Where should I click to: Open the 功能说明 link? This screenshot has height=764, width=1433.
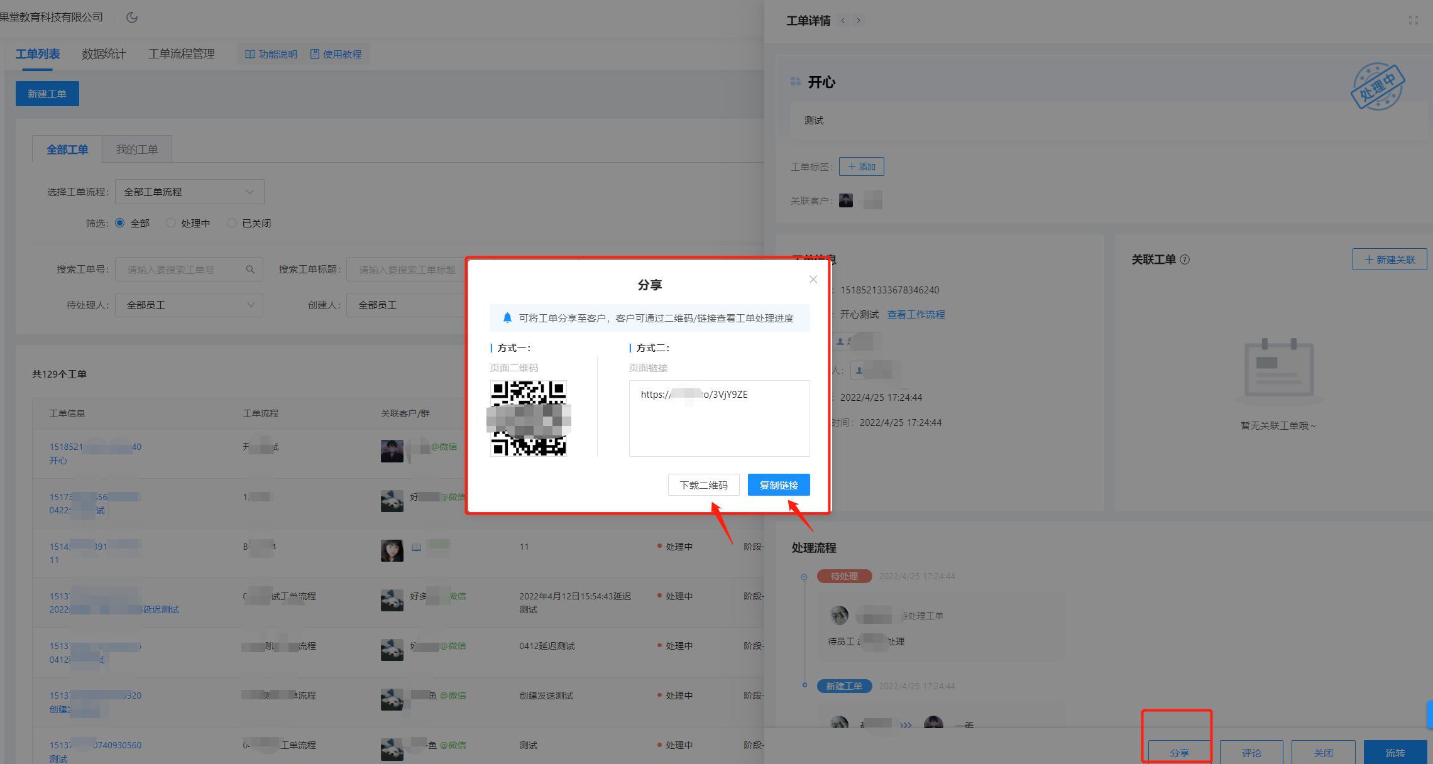271,55
